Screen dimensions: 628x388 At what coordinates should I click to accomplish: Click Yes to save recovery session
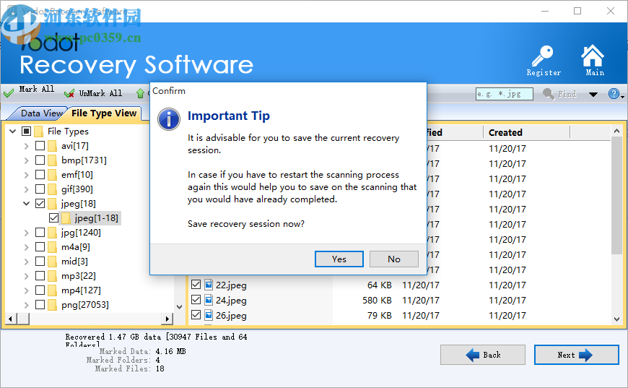[339, 259]
